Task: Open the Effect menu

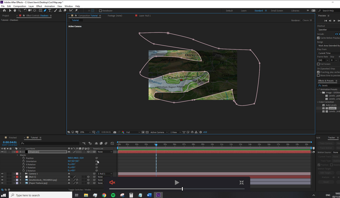Action: pyautogui.click(x=39, y=6)
